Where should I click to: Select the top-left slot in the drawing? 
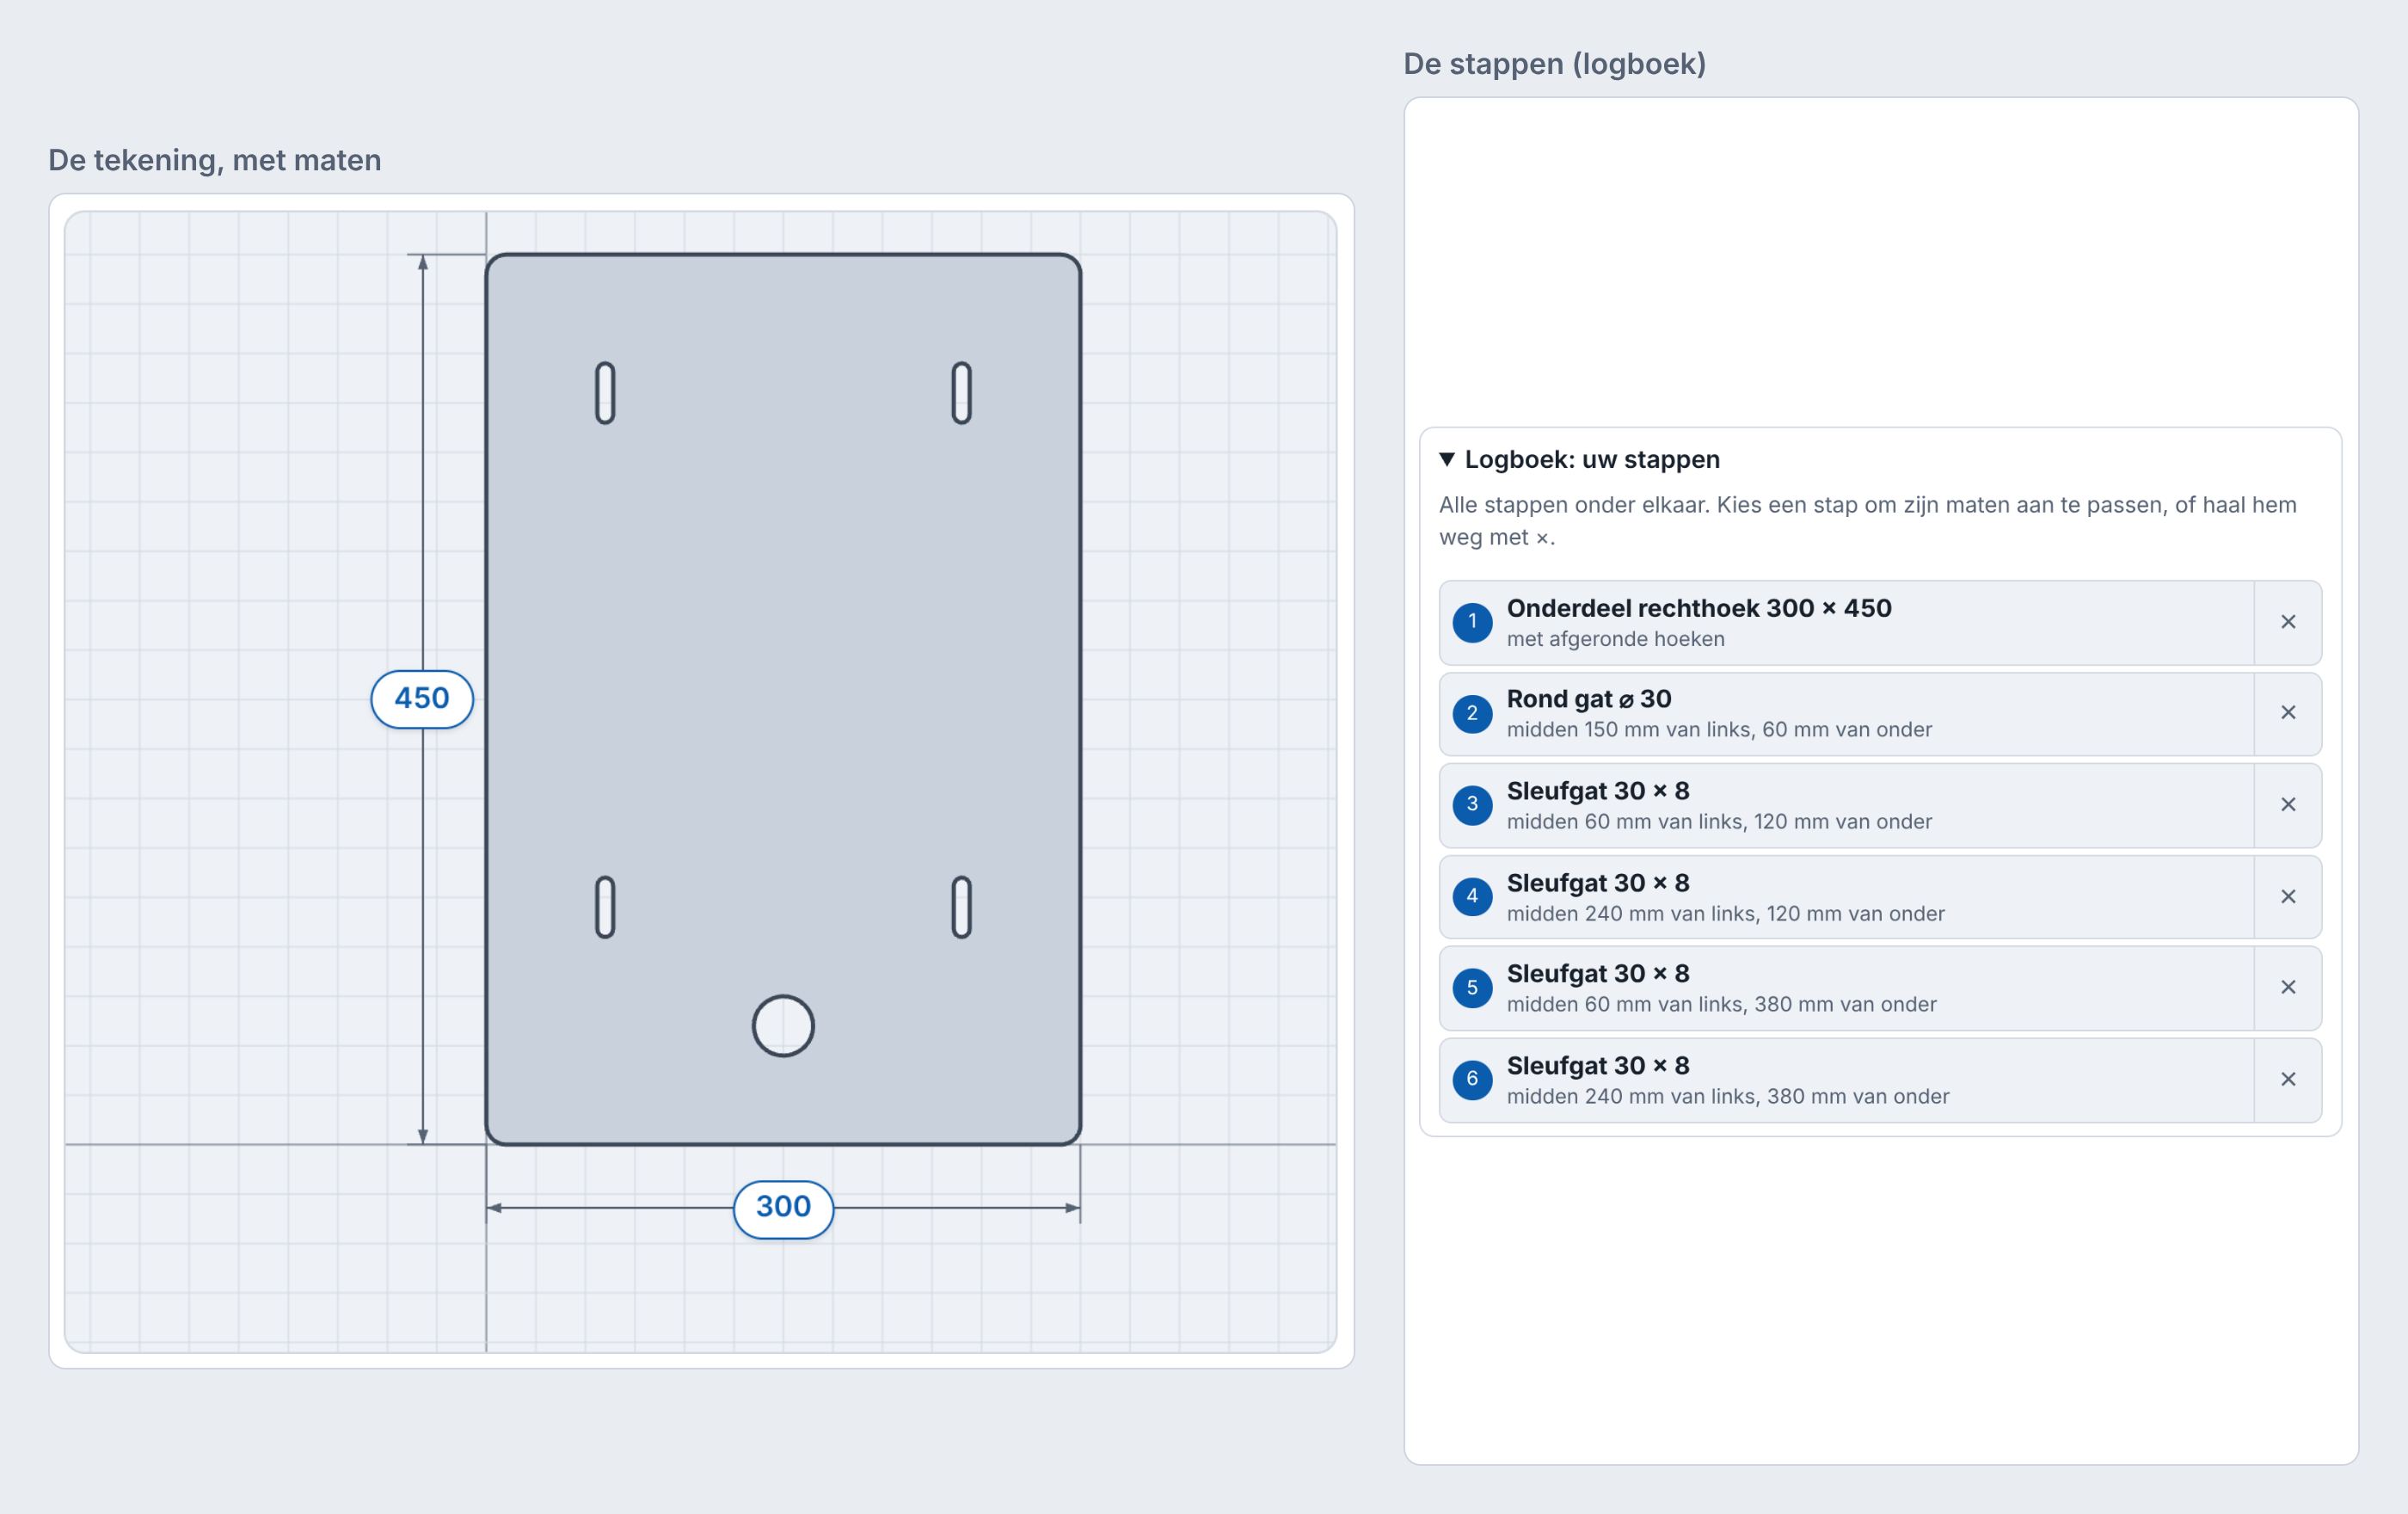[x=605, y=393]
